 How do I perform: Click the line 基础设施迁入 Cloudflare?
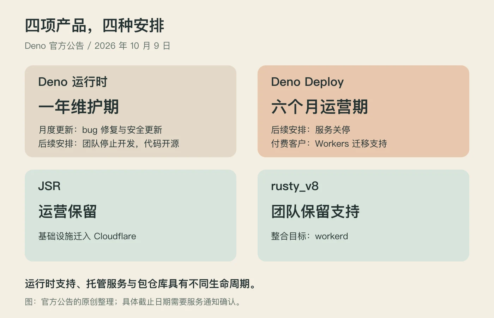click(x=87, y=236)
